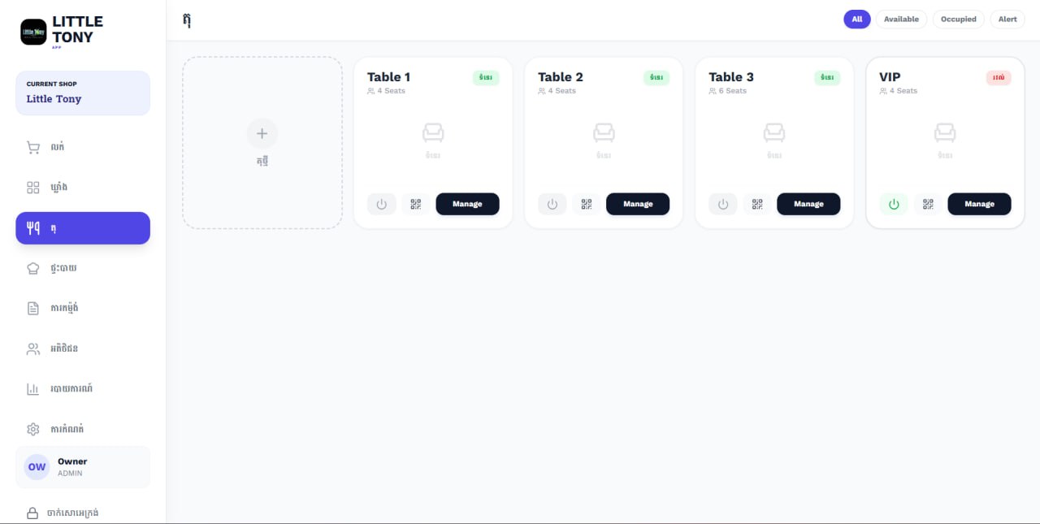Add a new table with plus card
1040x524 pixels.
pos(262,143)
